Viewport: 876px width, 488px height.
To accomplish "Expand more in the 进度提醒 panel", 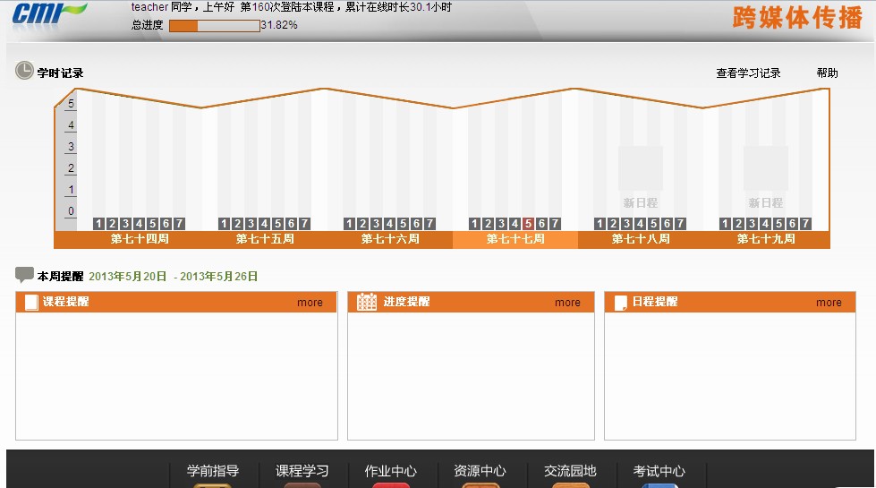I will click(567, 303).
